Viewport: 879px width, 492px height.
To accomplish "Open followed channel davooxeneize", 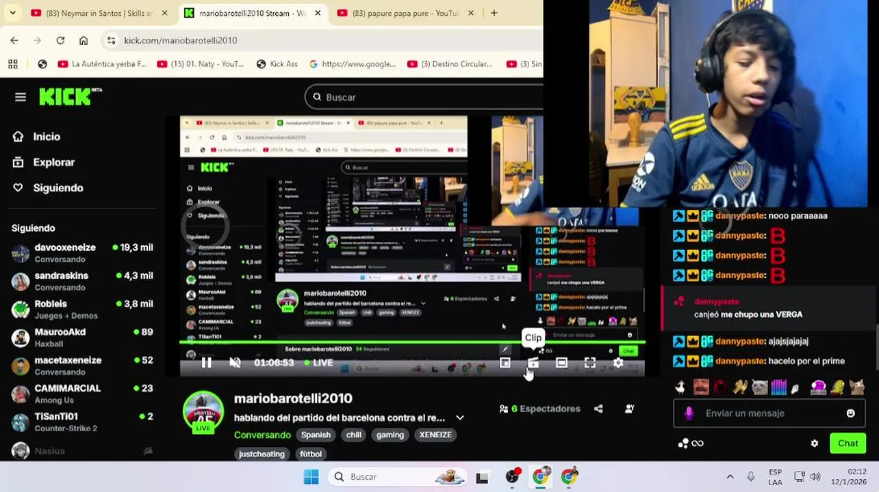I will [x=82, y=253].
